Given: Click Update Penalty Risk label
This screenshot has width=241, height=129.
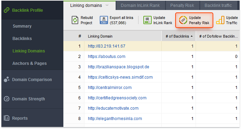Looking at the screenshot, I should [199, 20].
